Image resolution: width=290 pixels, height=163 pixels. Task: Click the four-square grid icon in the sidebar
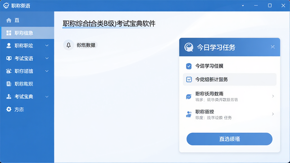[9, 33]
